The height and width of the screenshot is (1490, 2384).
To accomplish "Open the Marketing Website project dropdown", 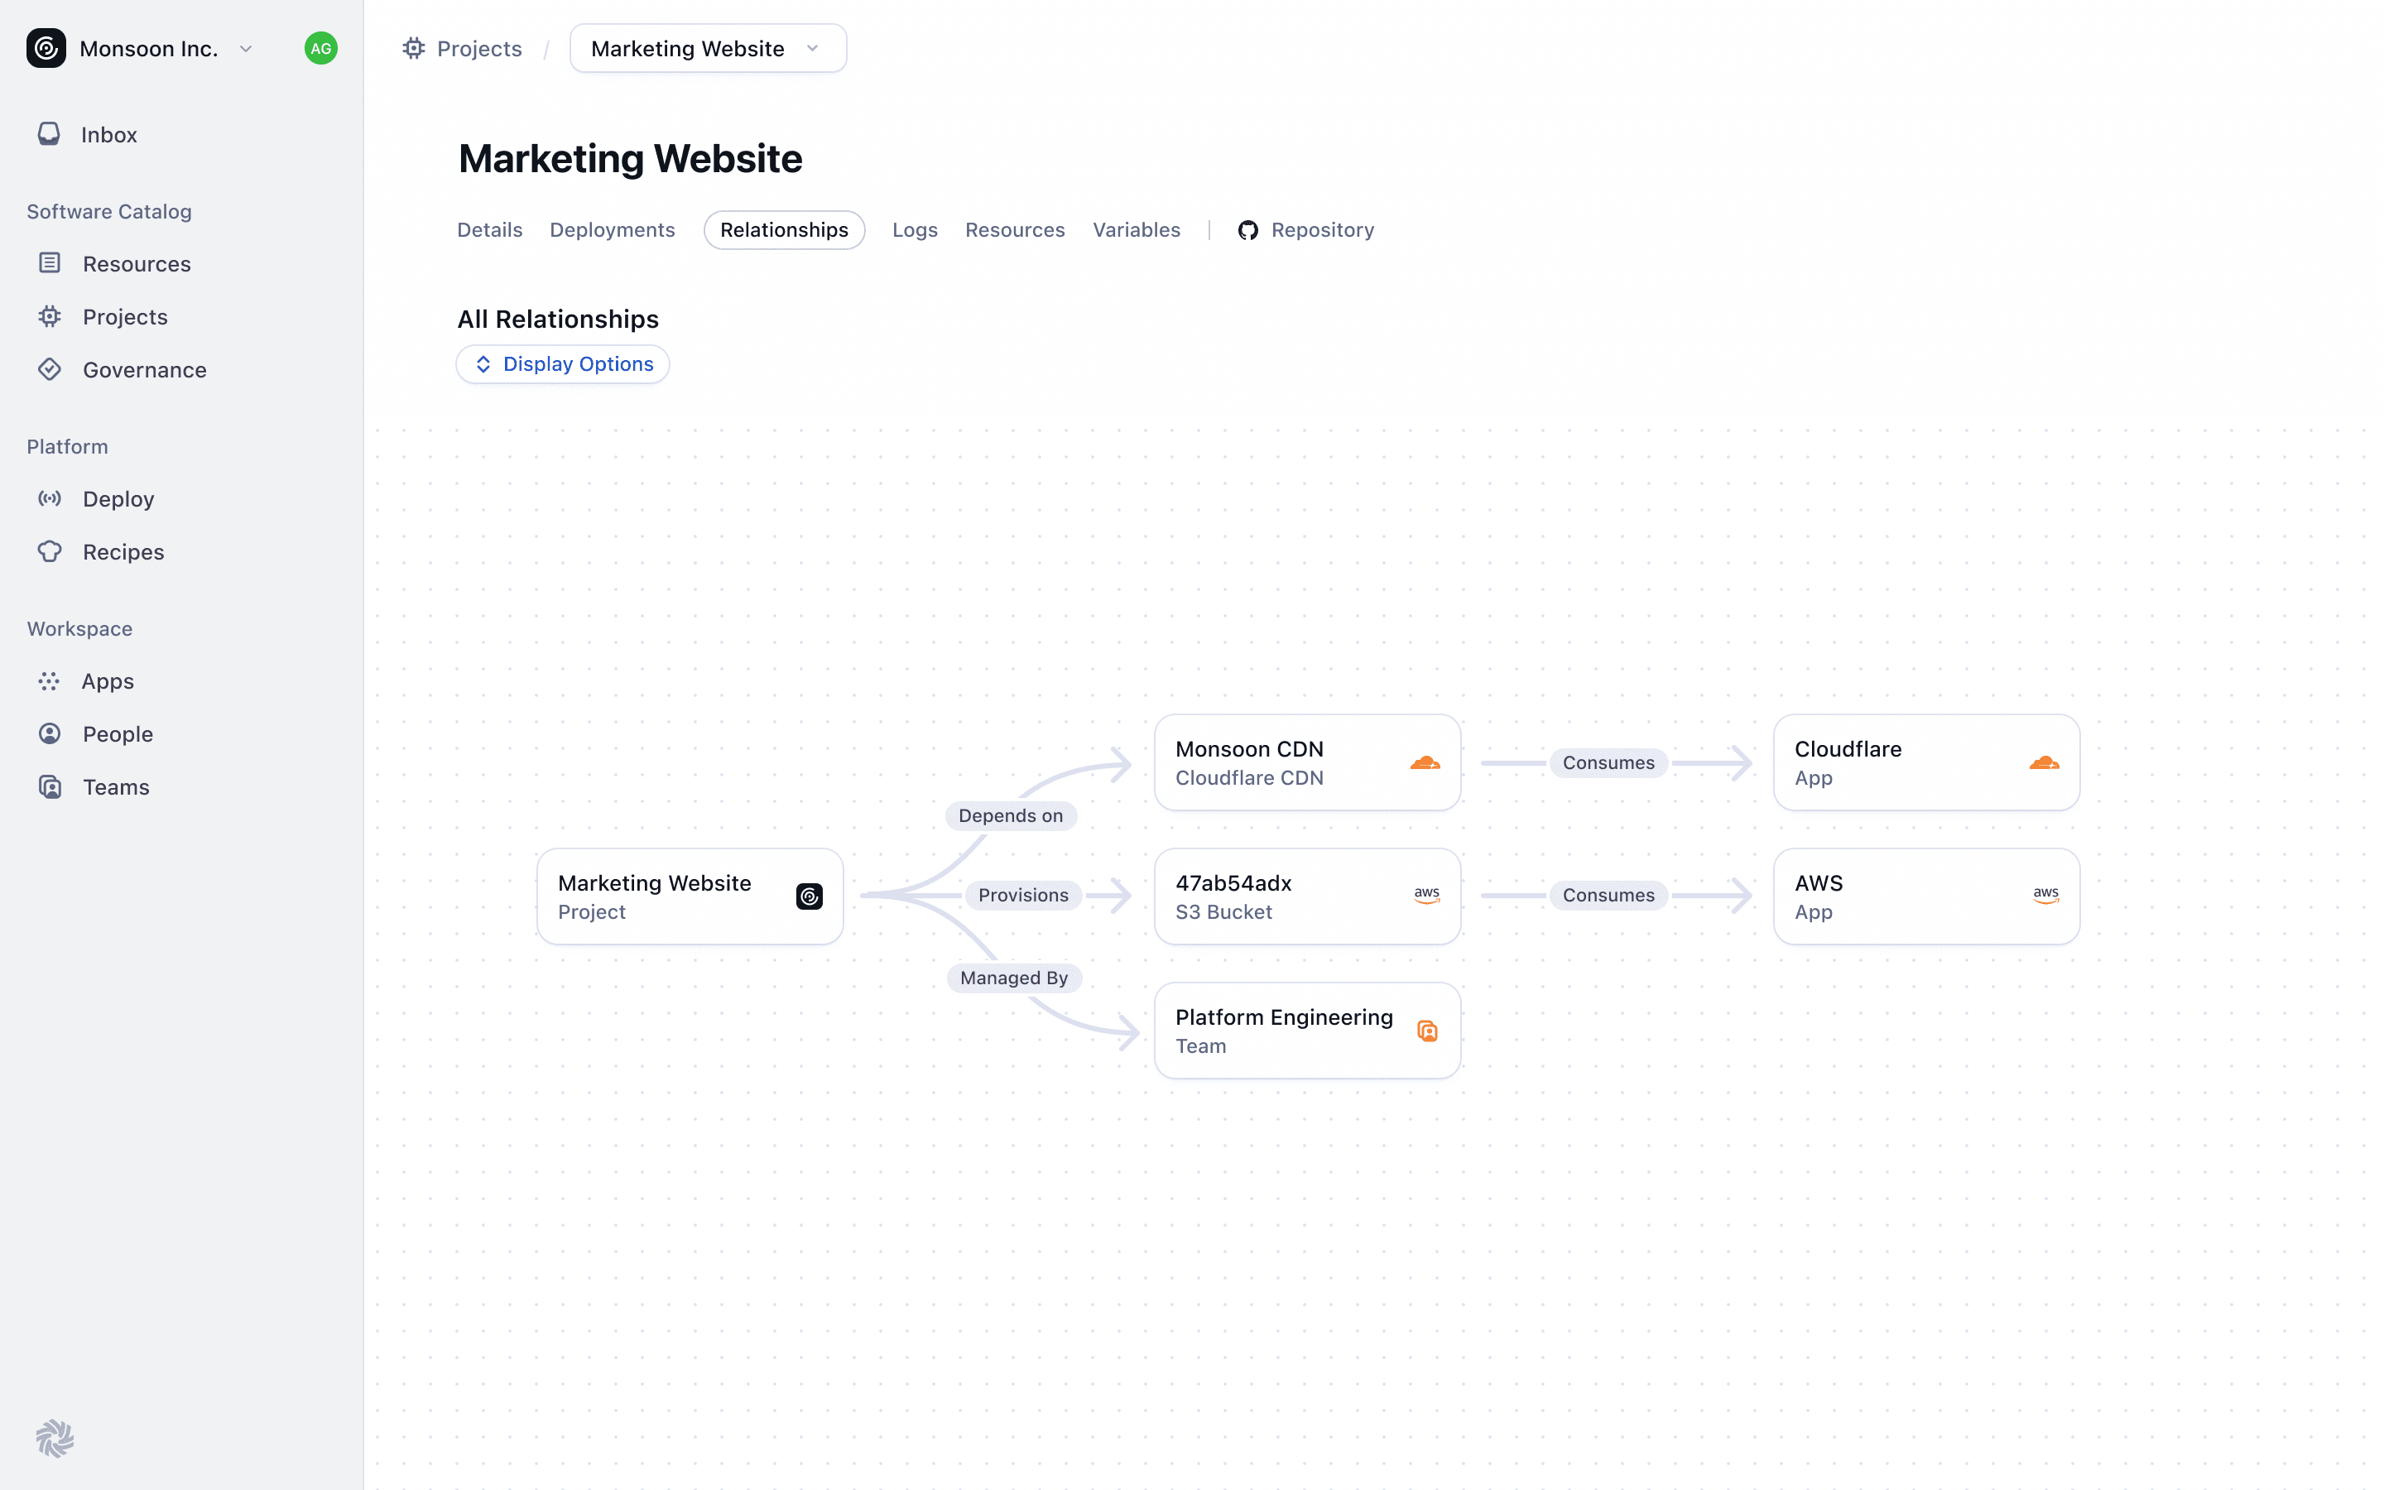I will [707, 48].
